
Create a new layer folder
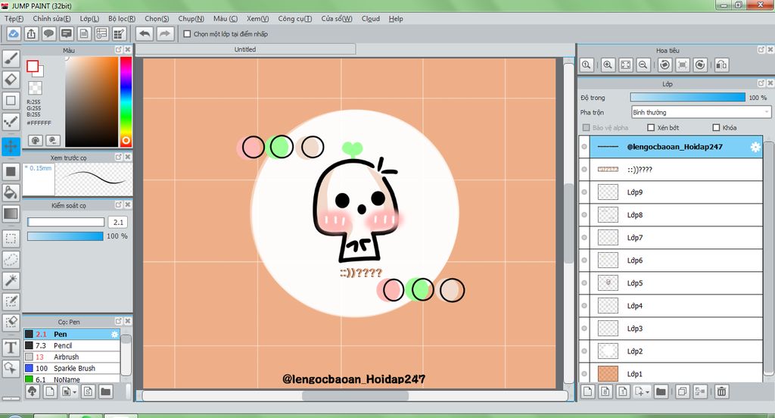[661, 391]
